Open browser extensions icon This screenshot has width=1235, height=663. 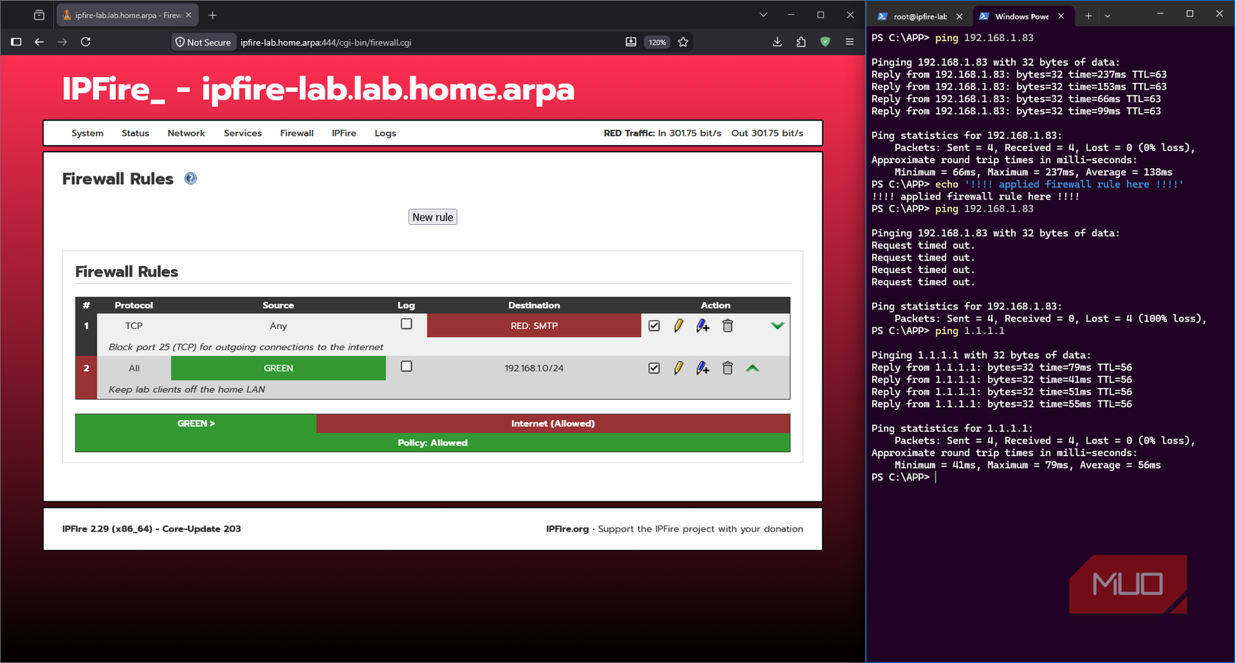coord(802,42)
